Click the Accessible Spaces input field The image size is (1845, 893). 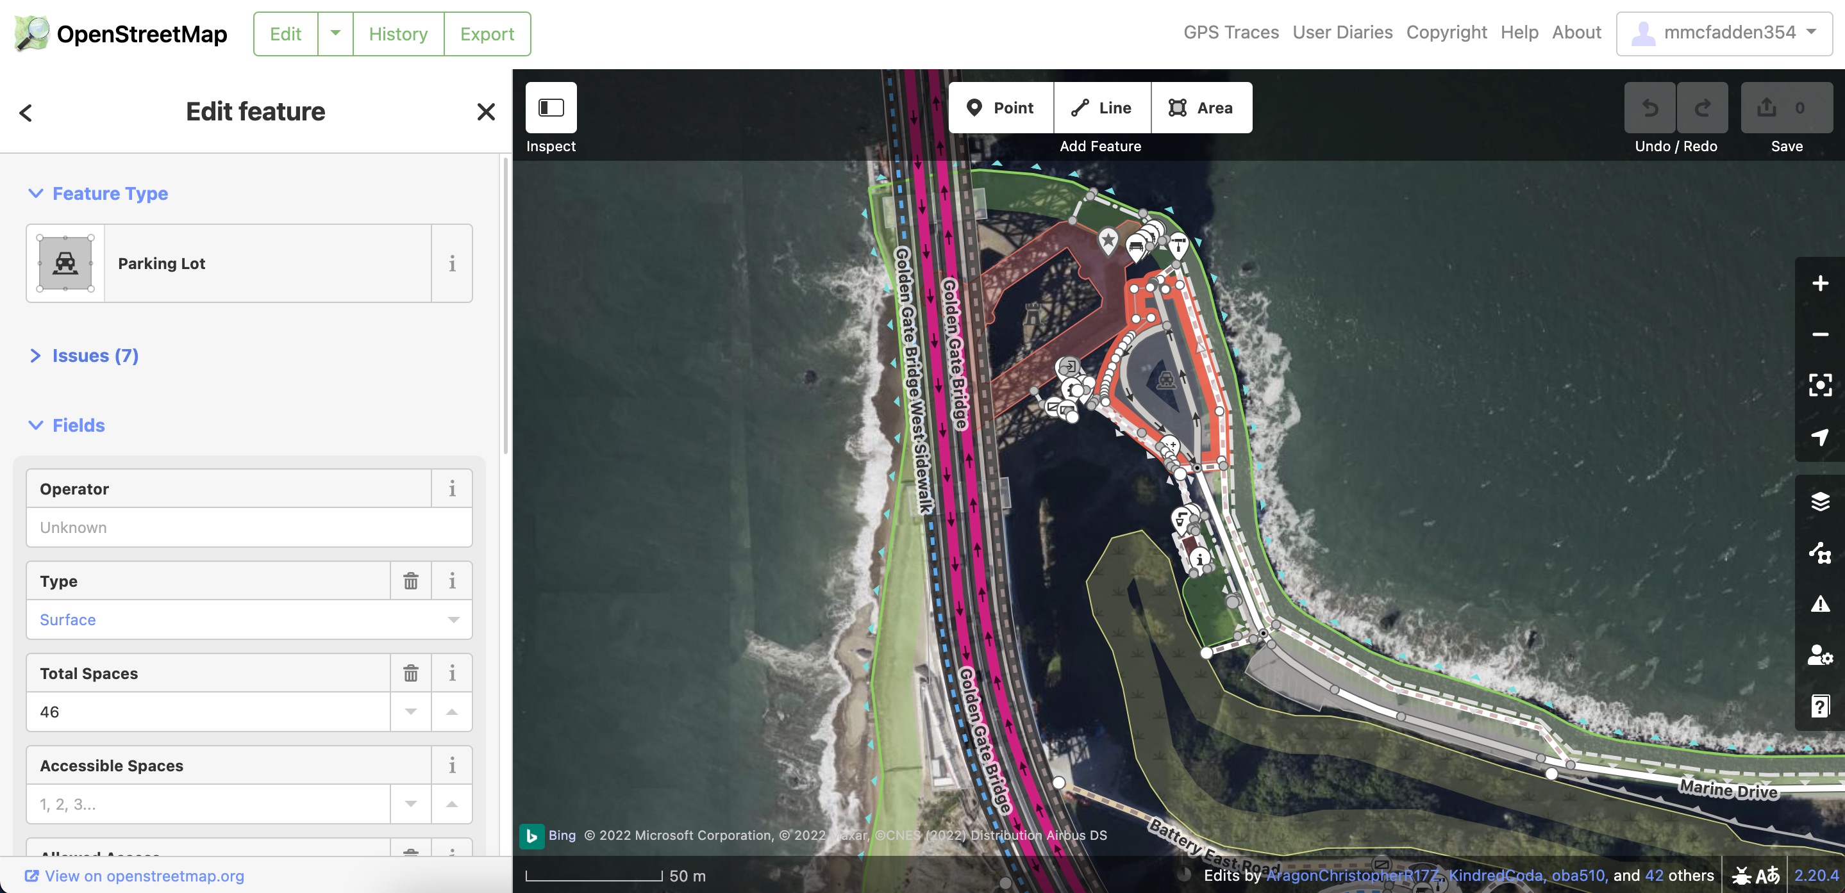coord(208,804)
